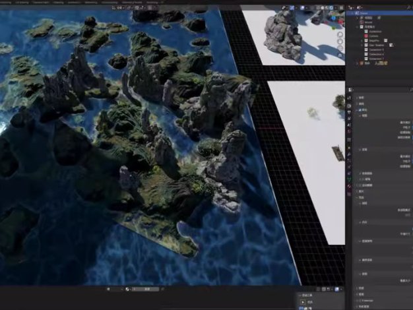Toggle the highlighted blue button in timeline header
Image resolution: width=413 pixels, height=310 pixels.
pyautogui.click(x=337, y=289)
